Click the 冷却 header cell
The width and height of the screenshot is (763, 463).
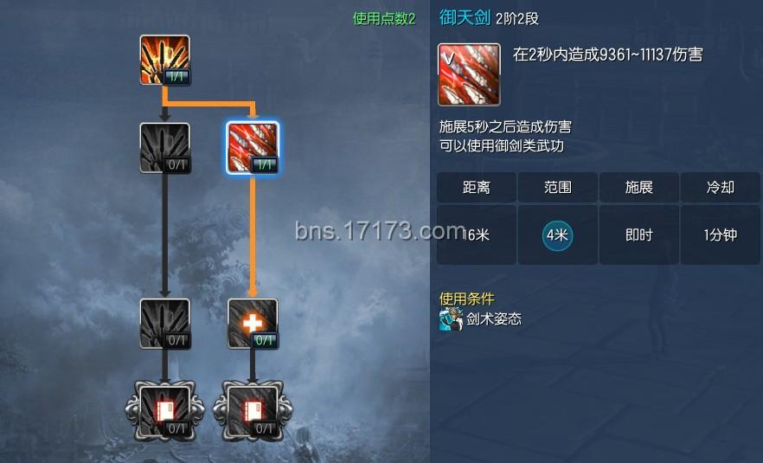point(720,187)
